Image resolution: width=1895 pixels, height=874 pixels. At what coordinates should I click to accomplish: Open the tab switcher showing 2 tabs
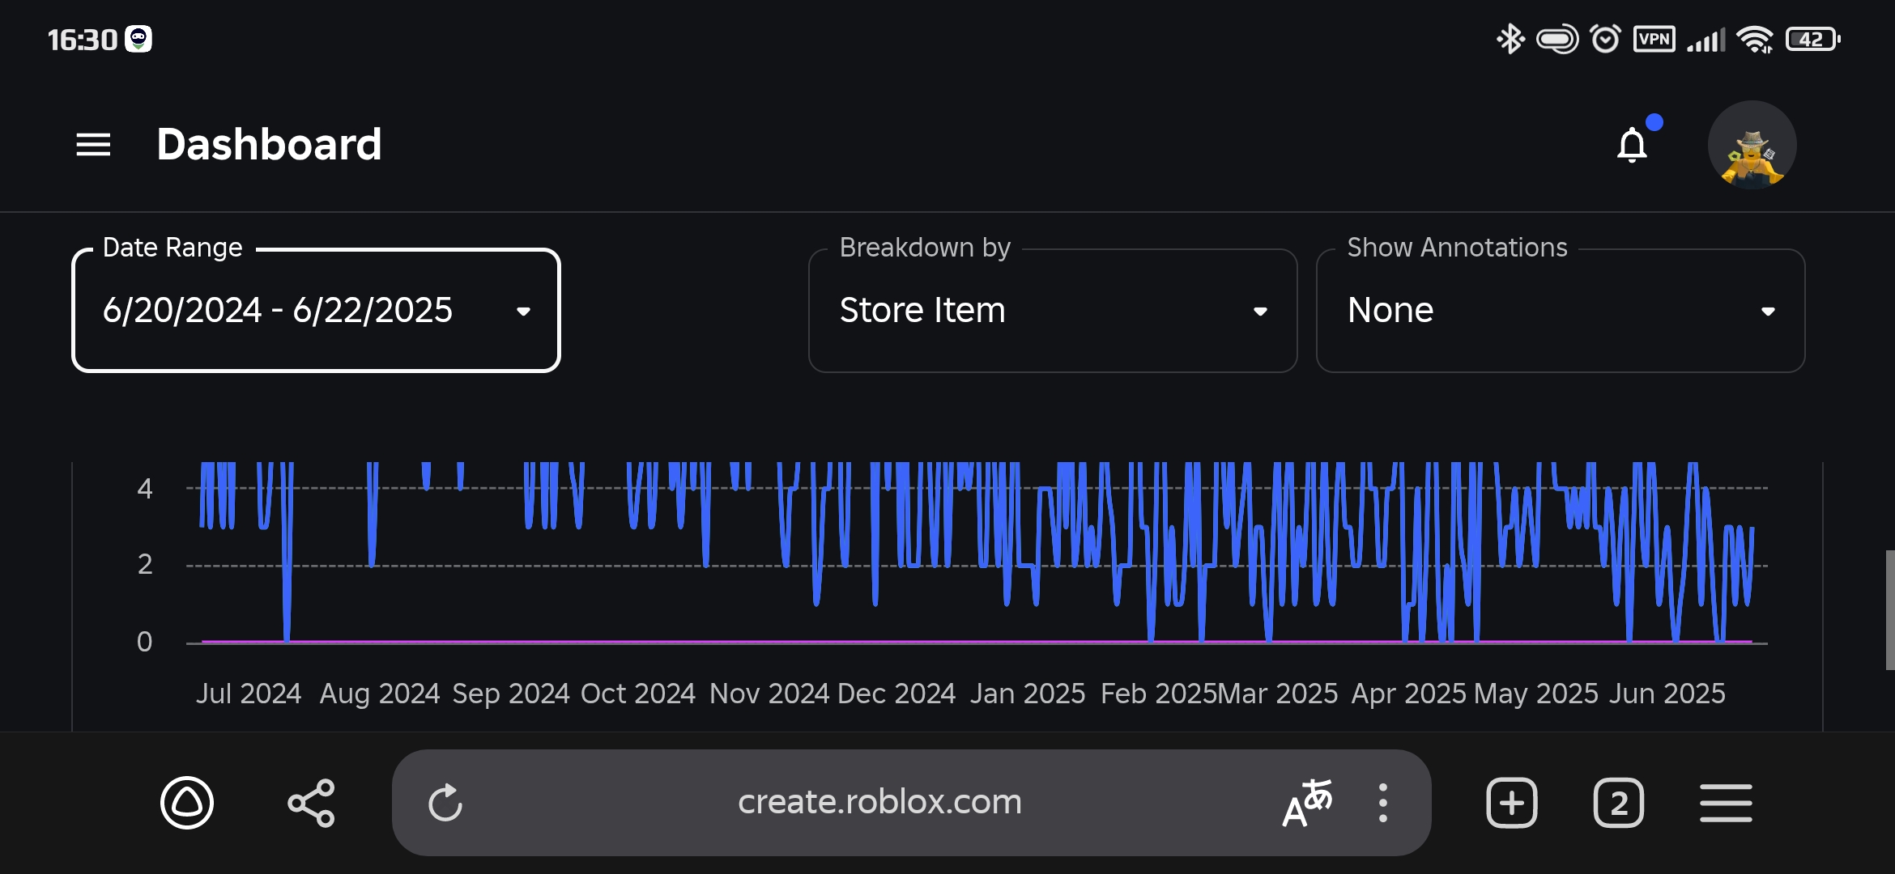click(x=1618, y=803)
